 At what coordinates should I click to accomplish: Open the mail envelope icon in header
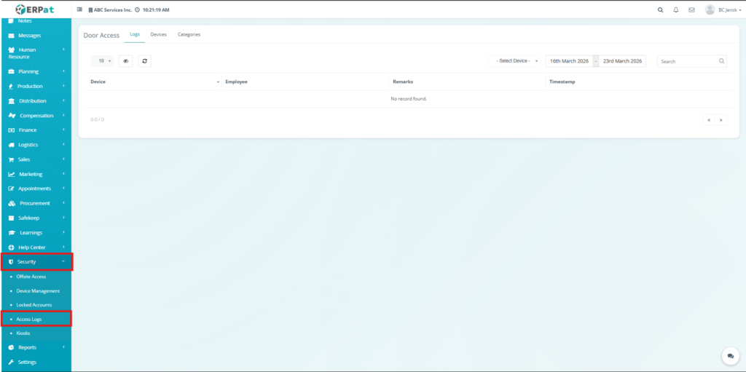click(x=691, y=10)
